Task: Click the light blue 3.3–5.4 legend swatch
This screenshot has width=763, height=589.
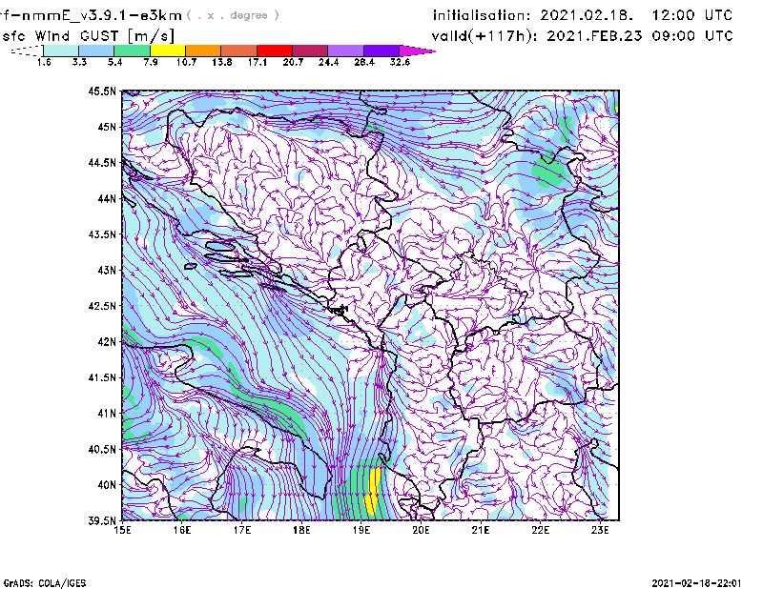Action: 96,51
